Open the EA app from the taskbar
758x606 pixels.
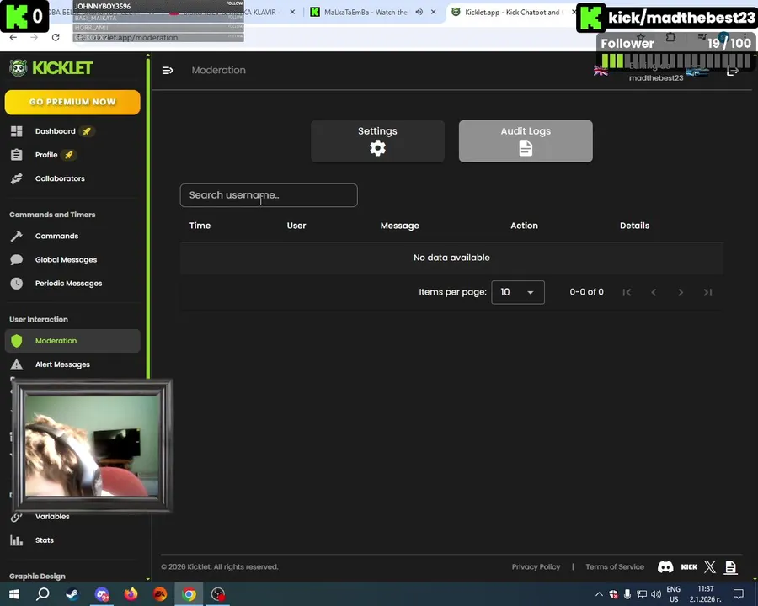click(160, 594)
